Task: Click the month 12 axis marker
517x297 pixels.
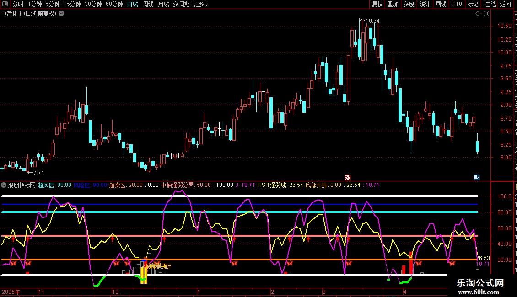Action: 115,292
